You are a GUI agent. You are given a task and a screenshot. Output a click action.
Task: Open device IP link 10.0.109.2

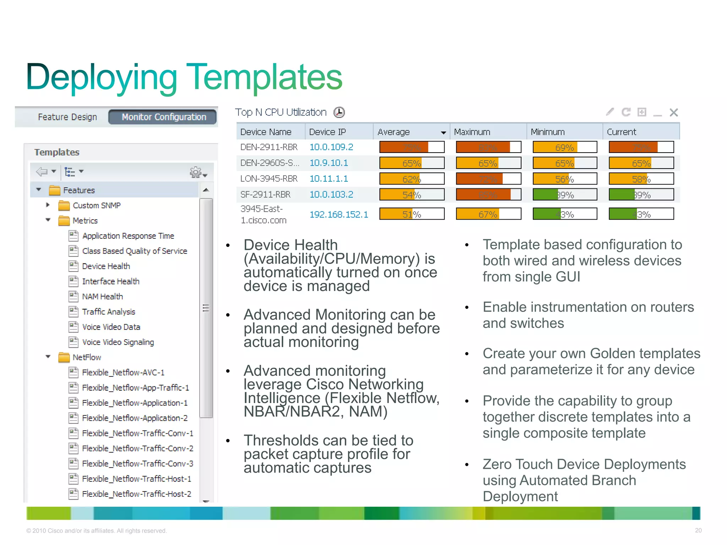click(331, 147)
